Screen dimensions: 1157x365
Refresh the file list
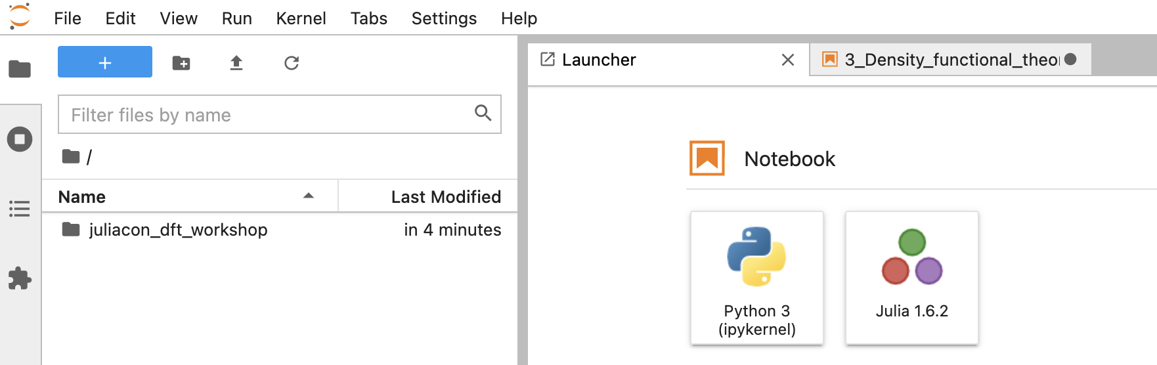pyautogui.click(x=292, y=63)
